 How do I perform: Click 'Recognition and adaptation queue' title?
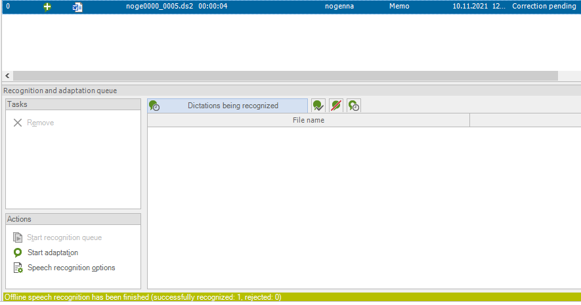pyautogui.click(x=60, y=91)
